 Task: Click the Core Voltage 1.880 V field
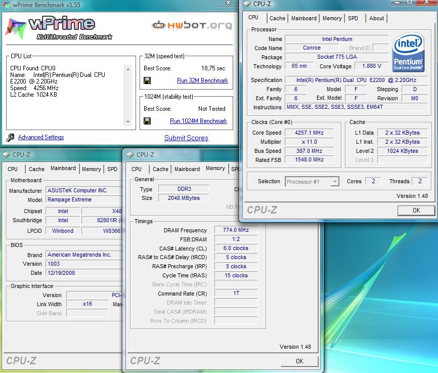pos(372,66)
